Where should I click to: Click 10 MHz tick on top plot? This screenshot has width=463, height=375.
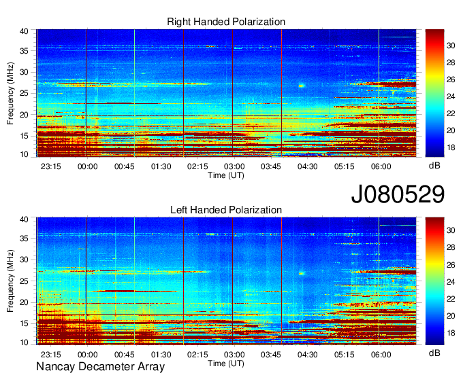(x=25, y=154)
